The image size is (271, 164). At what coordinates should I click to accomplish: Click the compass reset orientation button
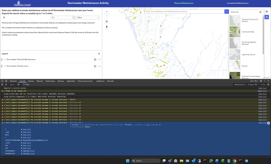tap(107, 27)
